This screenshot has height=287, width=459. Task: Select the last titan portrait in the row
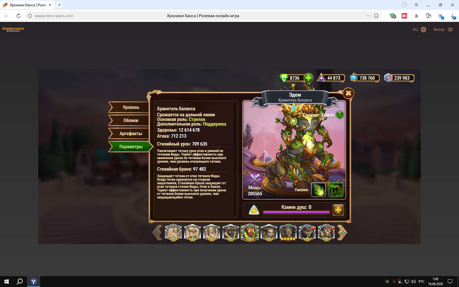326,233
